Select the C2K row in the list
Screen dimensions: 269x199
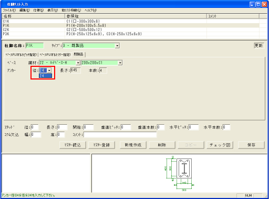pyautogui.click(x=130, y=29)
